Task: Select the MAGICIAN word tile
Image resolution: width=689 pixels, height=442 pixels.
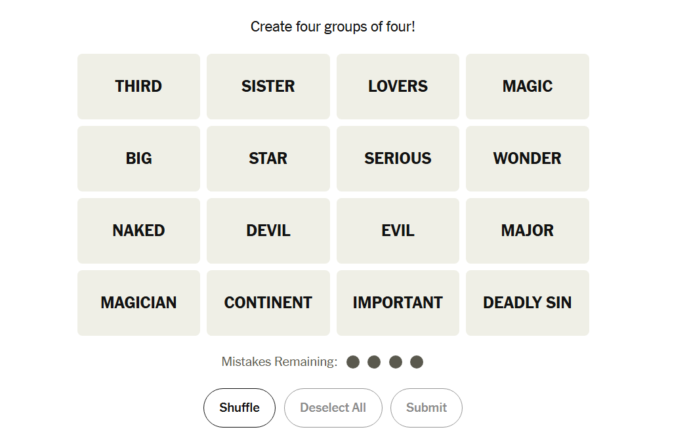Action: pos(138,303)
